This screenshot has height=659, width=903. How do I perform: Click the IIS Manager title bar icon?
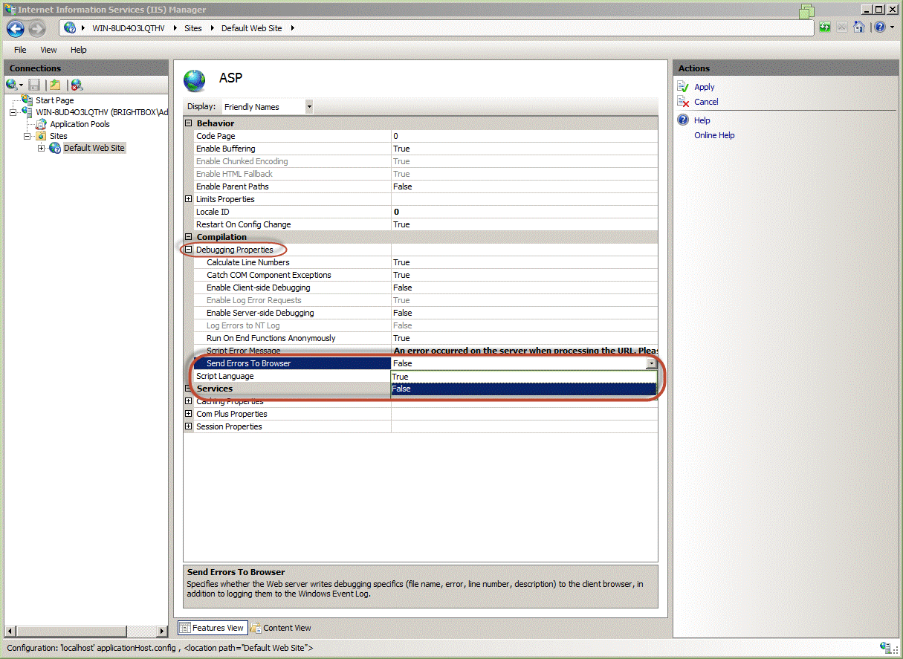click(x=9, y=10)
